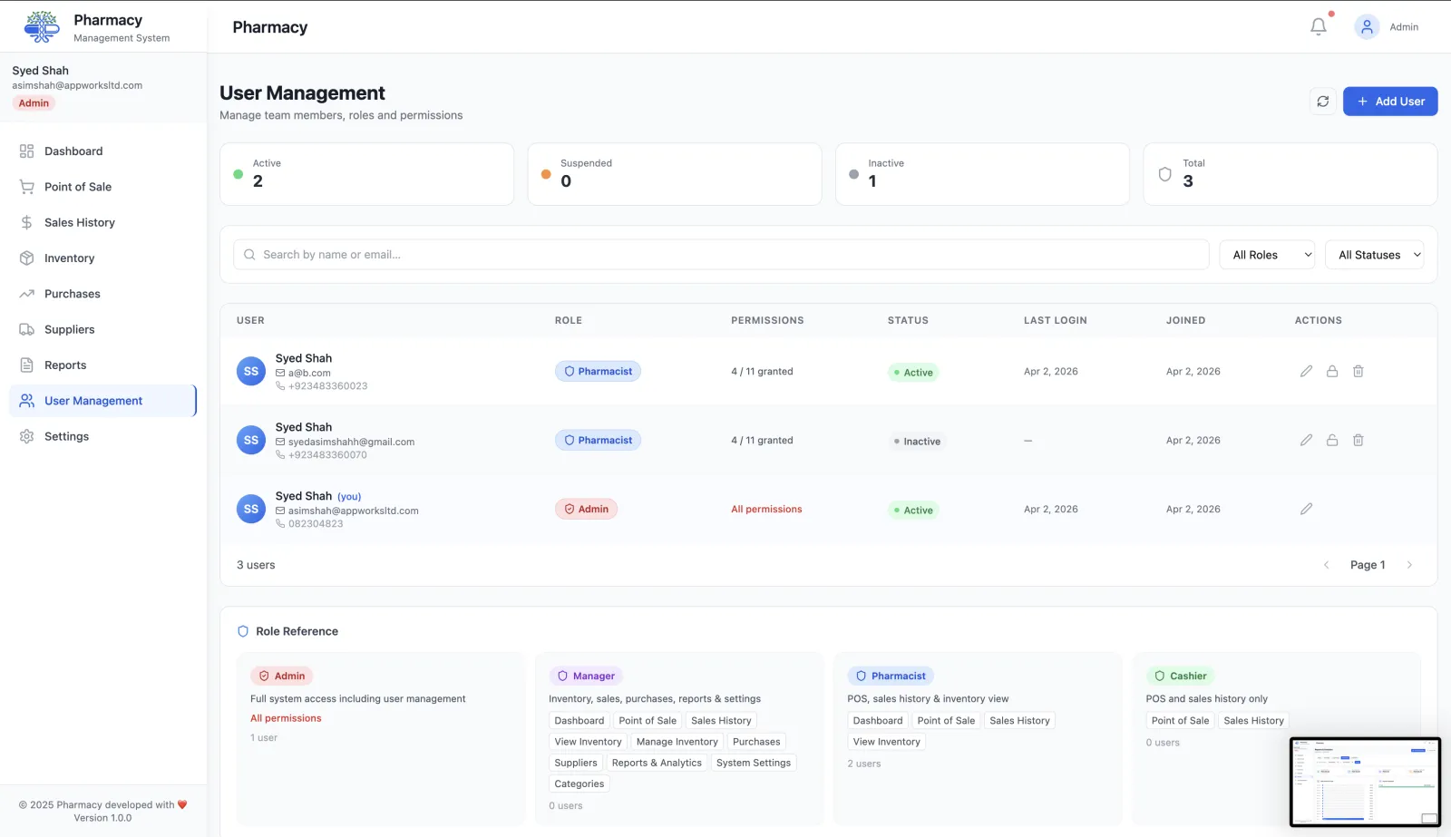This screenshot has width=1451, height=837.
Task: Click the Suspended users stat card
Action: pos(675,174)
